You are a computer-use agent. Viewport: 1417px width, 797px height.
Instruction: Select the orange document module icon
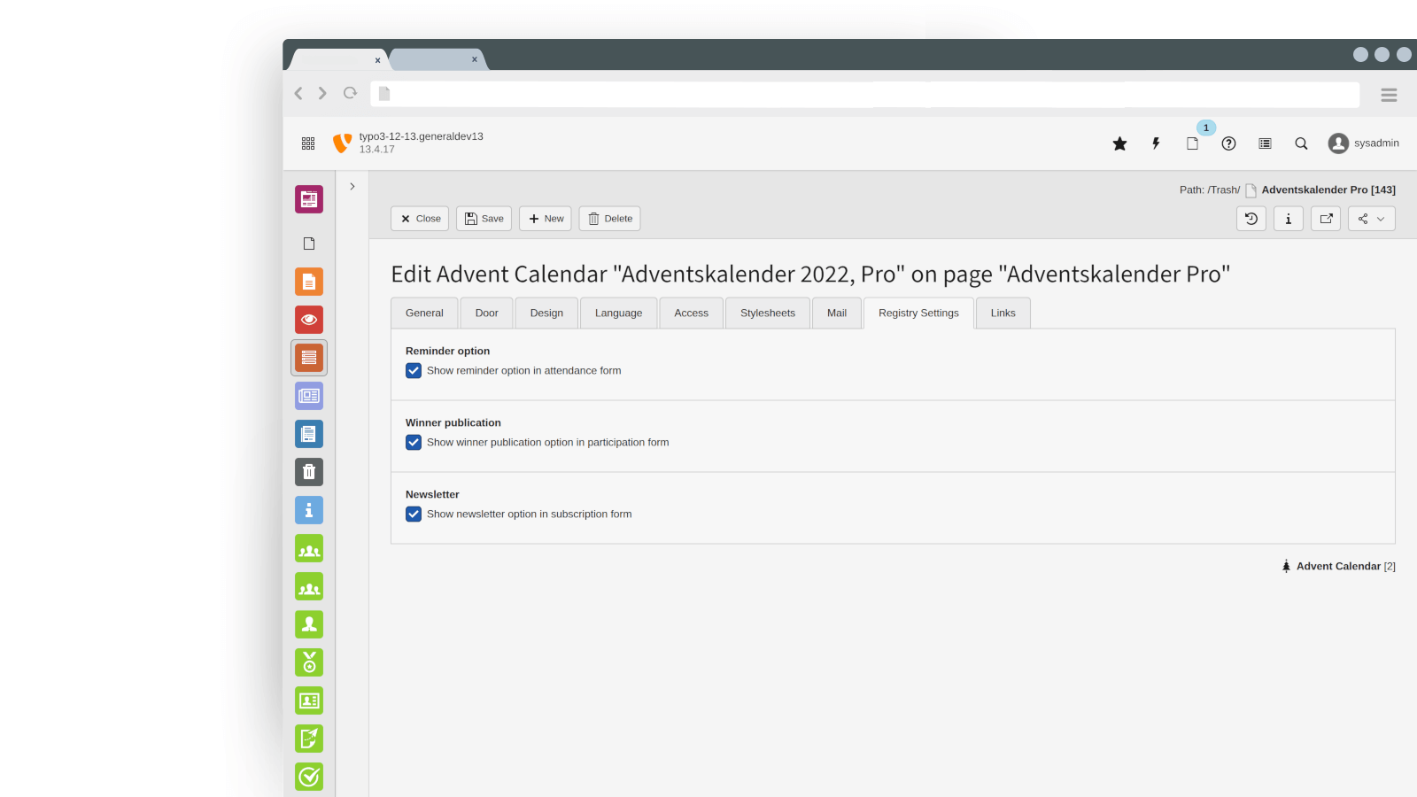[309, 282]
